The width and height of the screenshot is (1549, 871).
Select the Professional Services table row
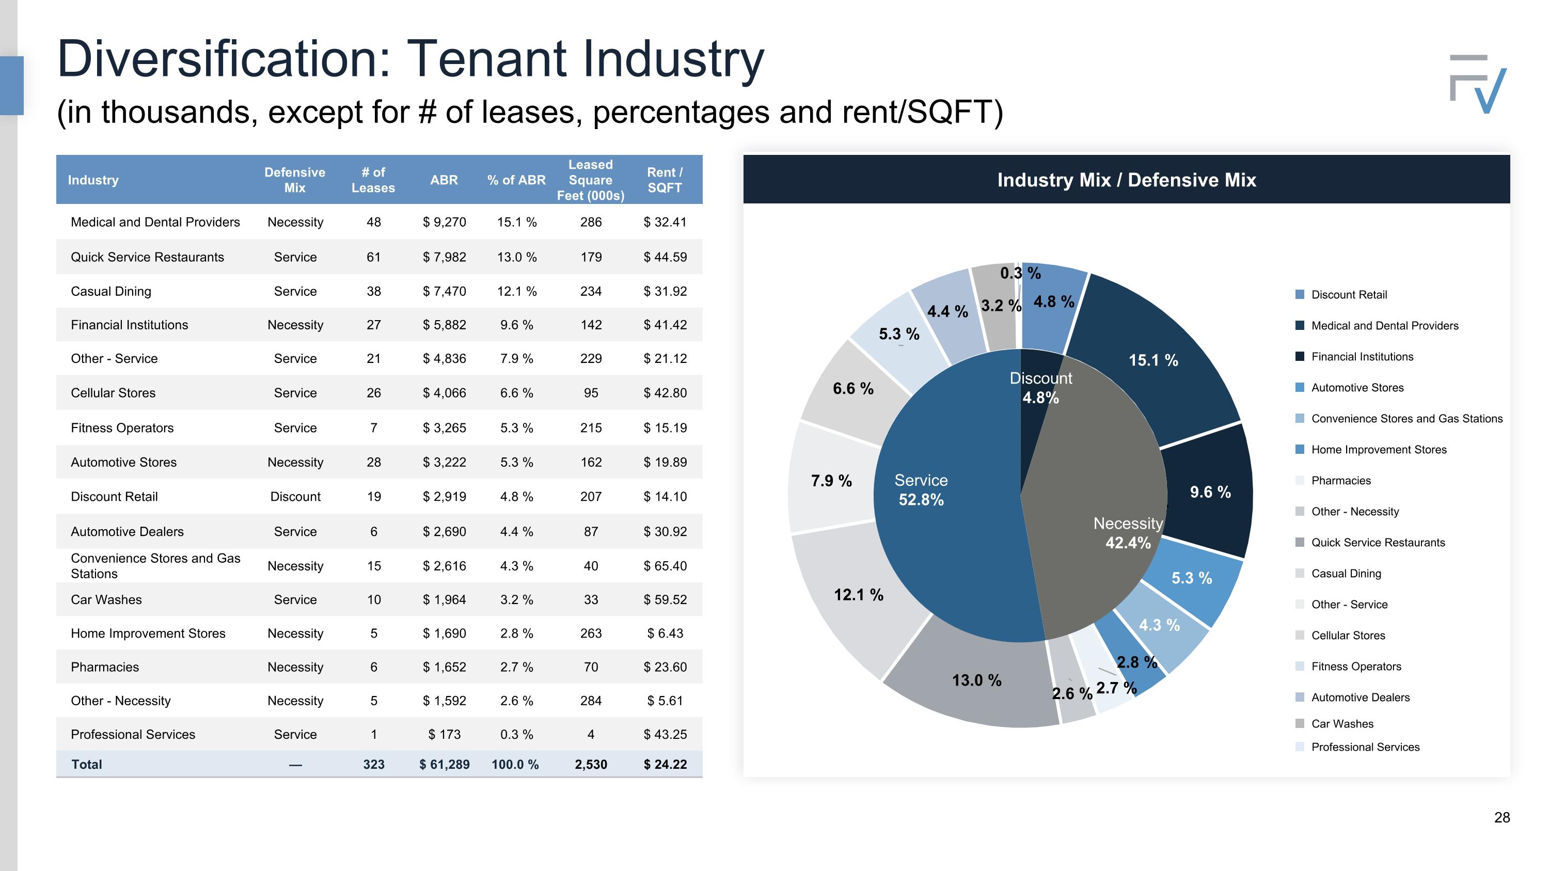tap(379, 735)
